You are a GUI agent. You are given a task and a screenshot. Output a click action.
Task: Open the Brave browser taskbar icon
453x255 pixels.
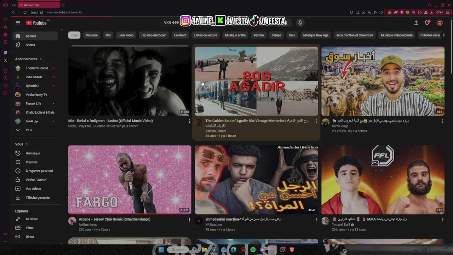coord(292,250)
